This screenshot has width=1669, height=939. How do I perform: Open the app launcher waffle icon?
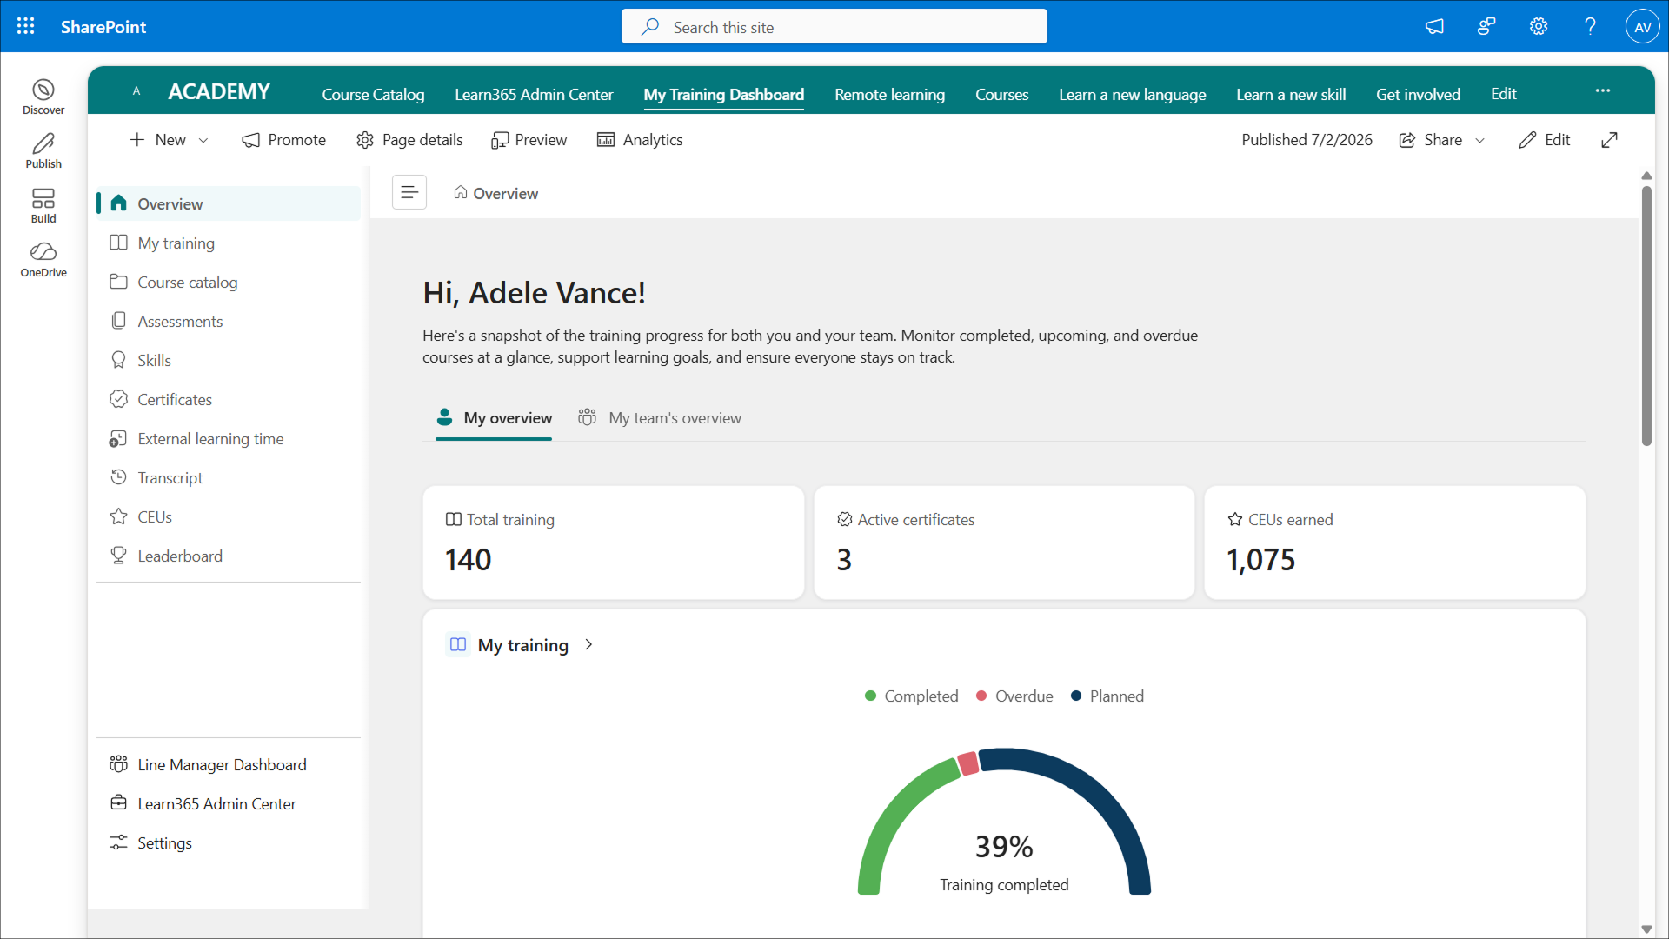(26, 26)
